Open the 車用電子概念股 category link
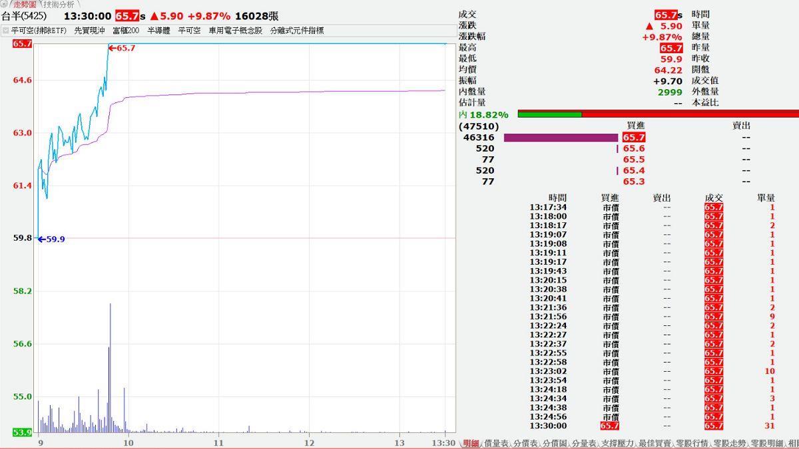The width and height of the screenshot is (799, 449). (235, 31)
